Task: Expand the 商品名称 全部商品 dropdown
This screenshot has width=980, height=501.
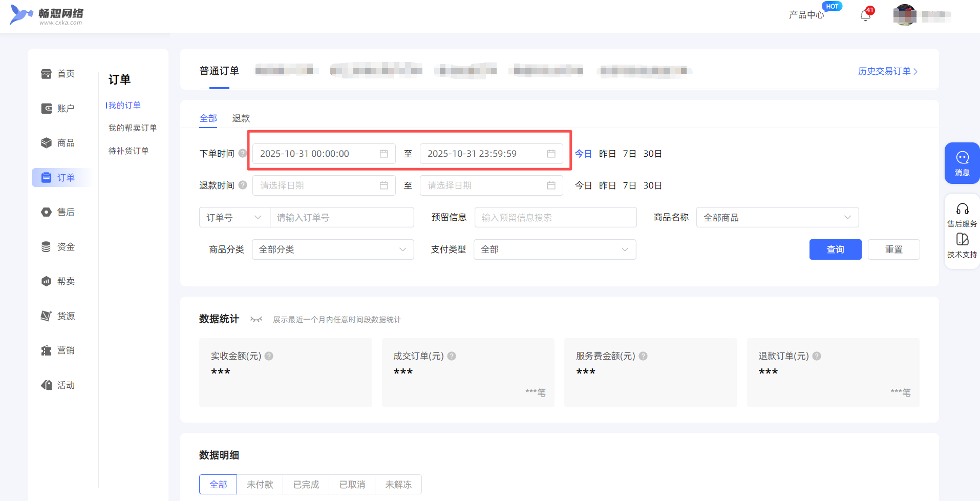Action: tap(777, 218)
